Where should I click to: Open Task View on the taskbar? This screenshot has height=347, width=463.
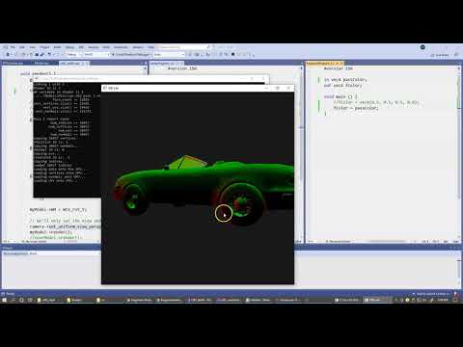pos(30,300)
